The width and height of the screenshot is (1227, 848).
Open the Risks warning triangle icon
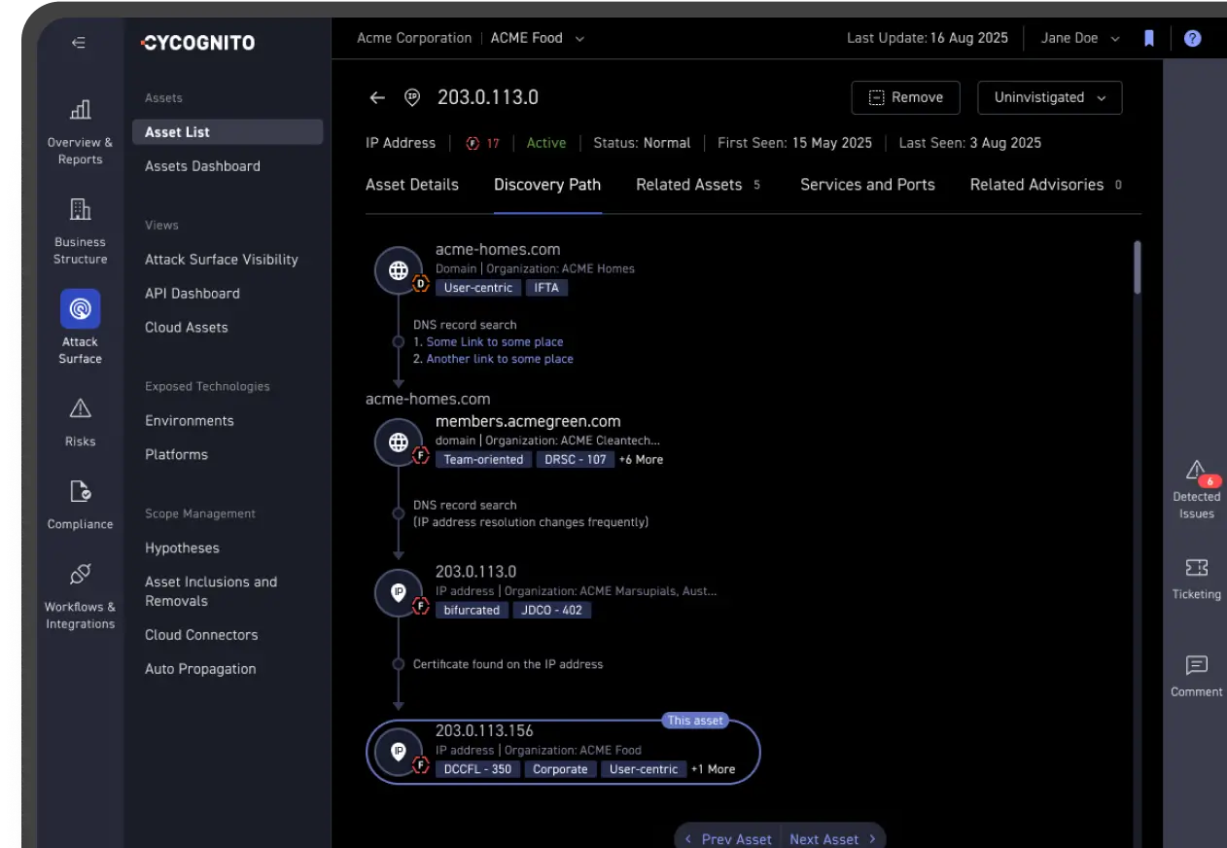(x=81, y=407)
